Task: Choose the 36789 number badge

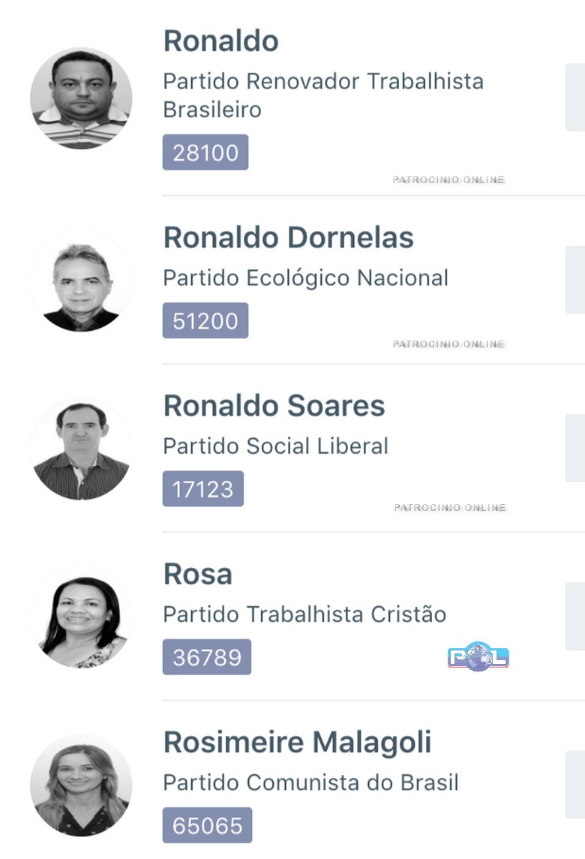Action: pos(207,657)
